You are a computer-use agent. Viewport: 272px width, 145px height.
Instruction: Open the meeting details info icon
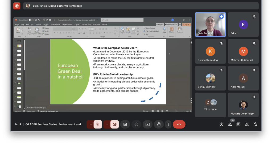tap(221, 124)
